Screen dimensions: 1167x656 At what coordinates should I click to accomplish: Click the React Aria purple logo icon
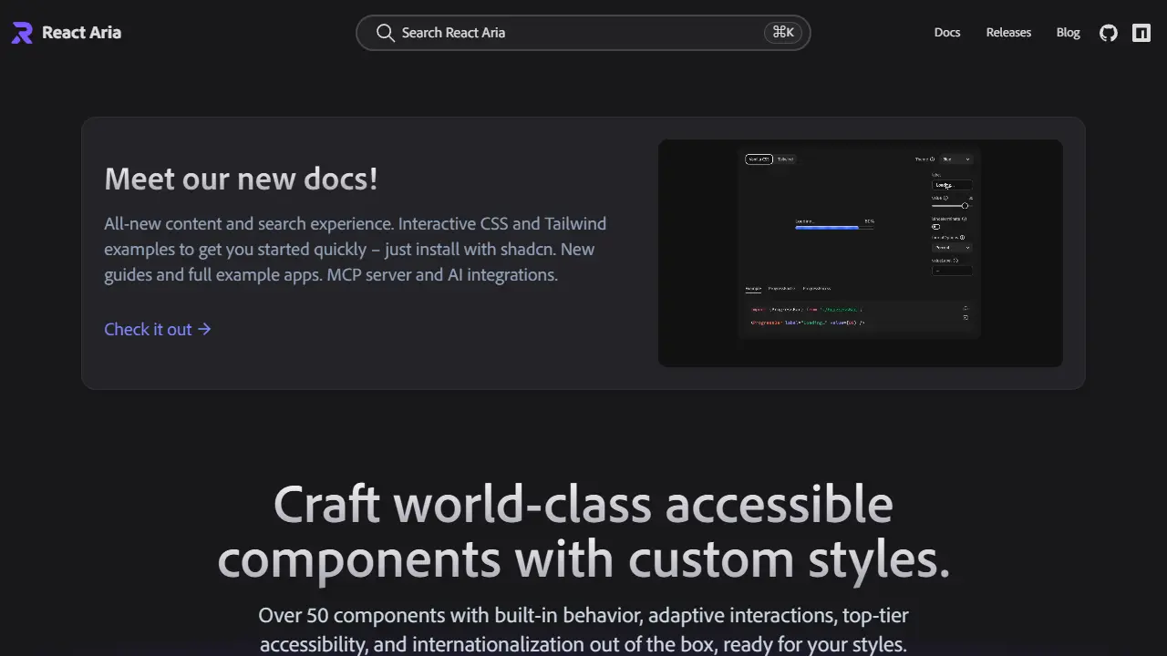click(x=22, y=33)
